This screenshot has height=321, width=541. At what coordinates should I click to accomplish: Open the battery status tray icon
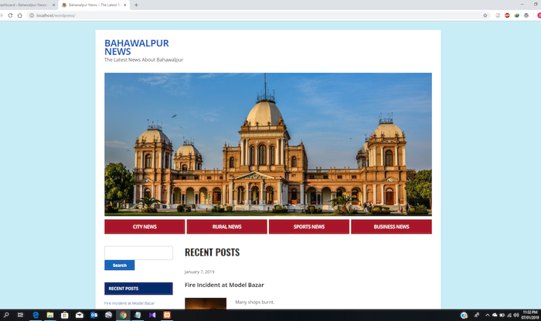coord(502,315)
